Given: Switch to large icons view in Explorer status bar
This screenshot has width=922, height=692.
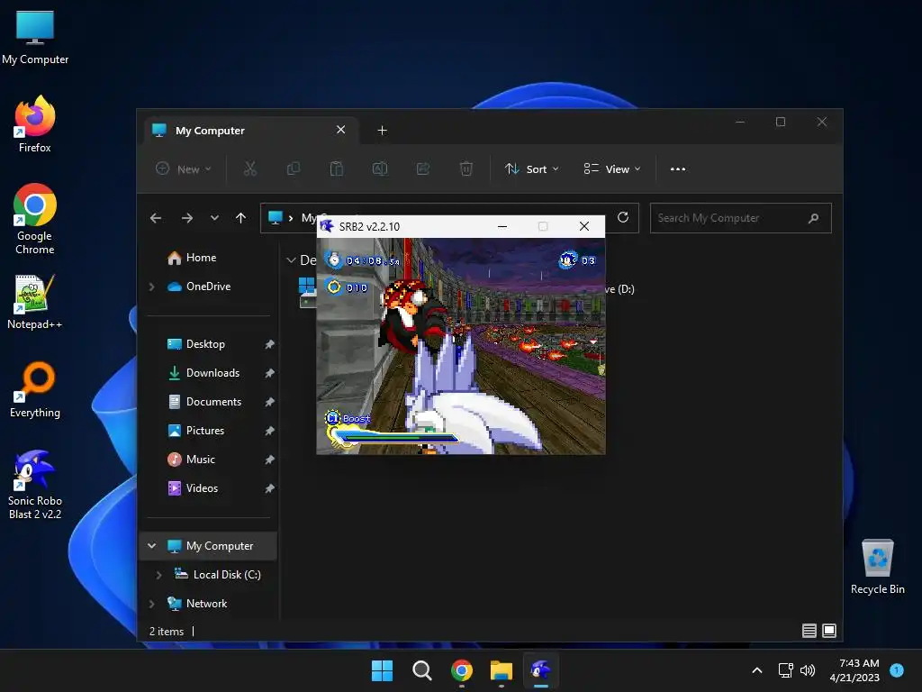Looking at the screenshot, I should (x=829, y=631).
